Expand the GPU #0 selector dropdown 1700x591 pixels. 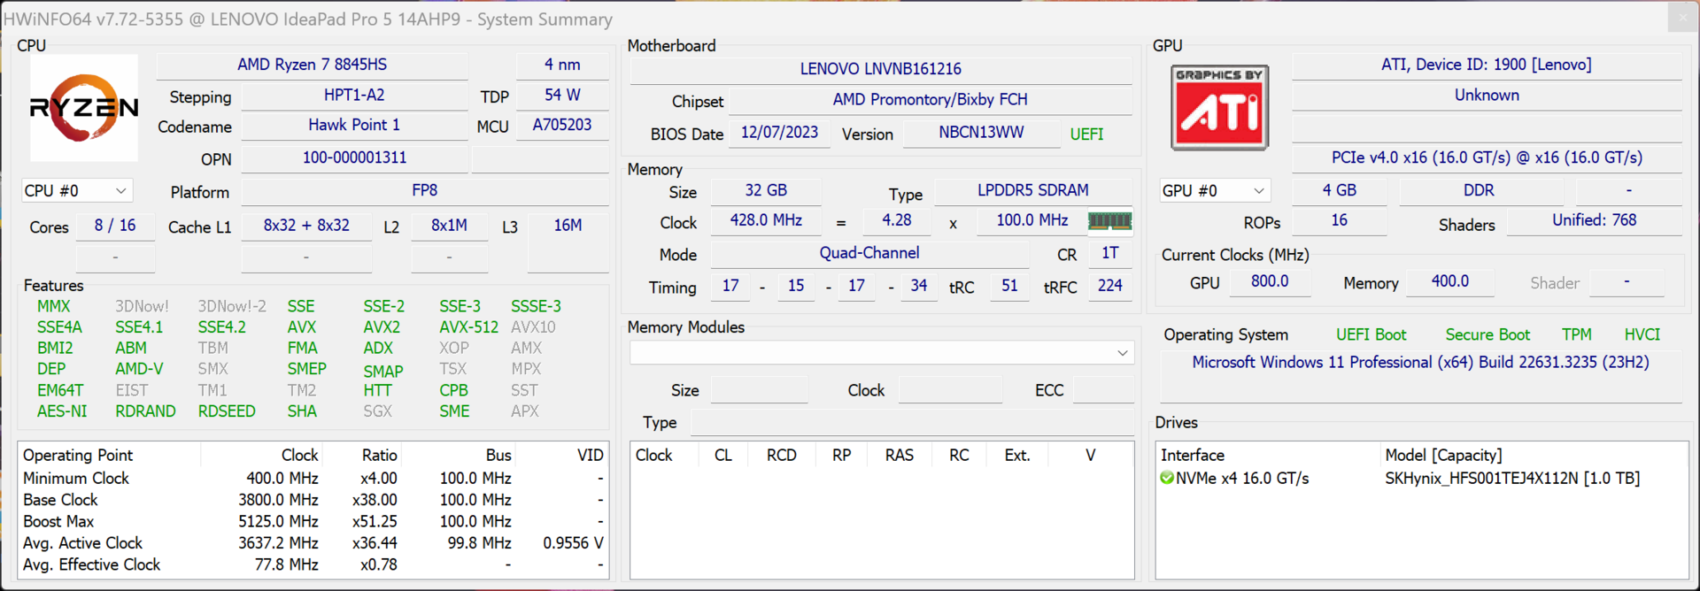pos(1214,191)
